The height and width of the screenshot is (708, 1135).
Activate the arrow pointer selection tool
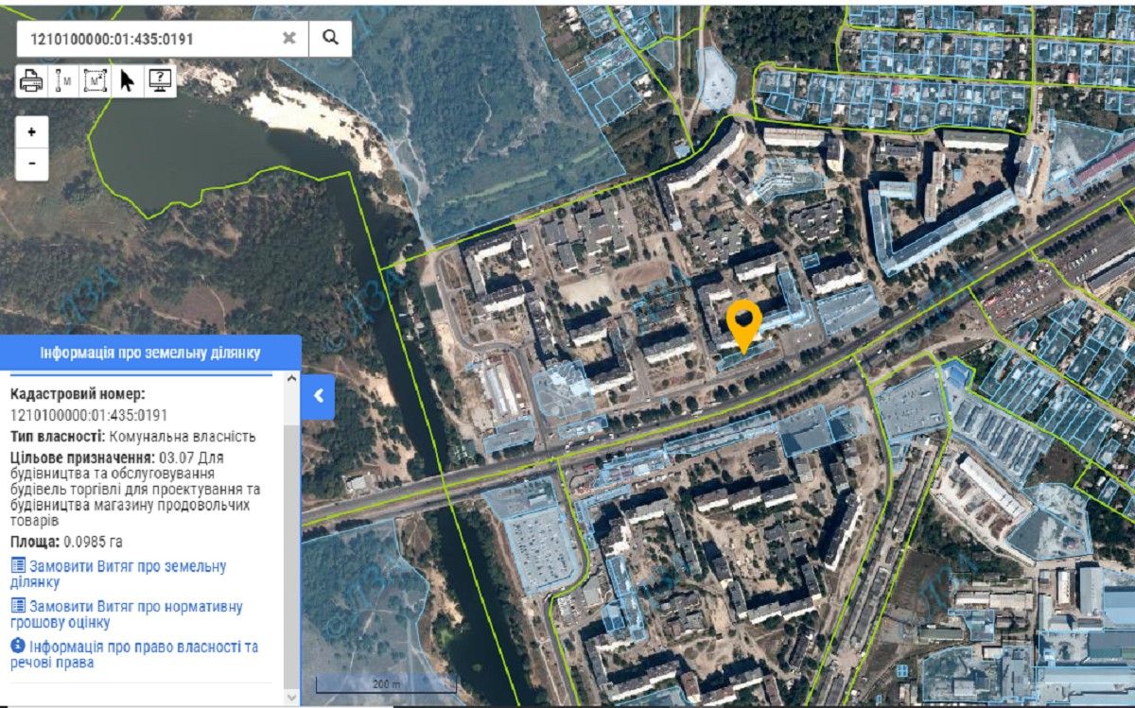[127, 81]
